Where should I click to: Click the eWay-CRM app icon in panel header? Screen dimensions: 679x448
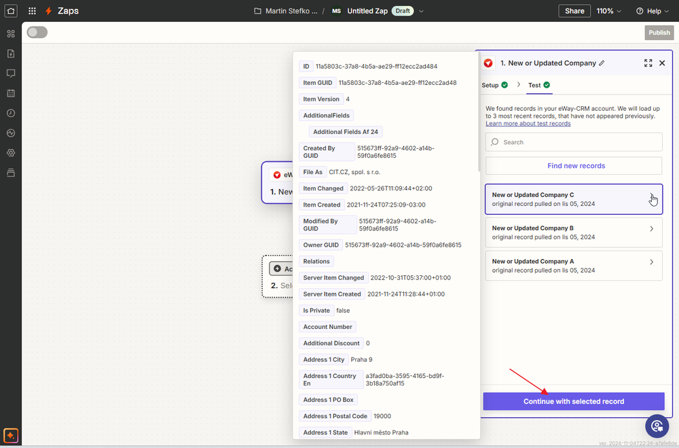[488, 63]
